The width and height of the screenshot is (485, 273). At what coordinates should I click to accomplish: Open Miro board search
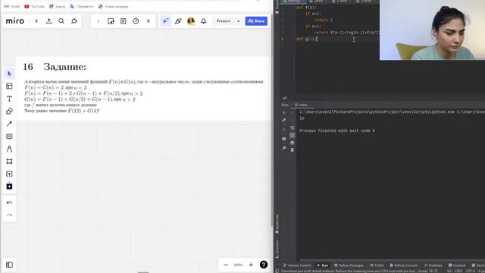pyautogui.click(x=61, y=21)
